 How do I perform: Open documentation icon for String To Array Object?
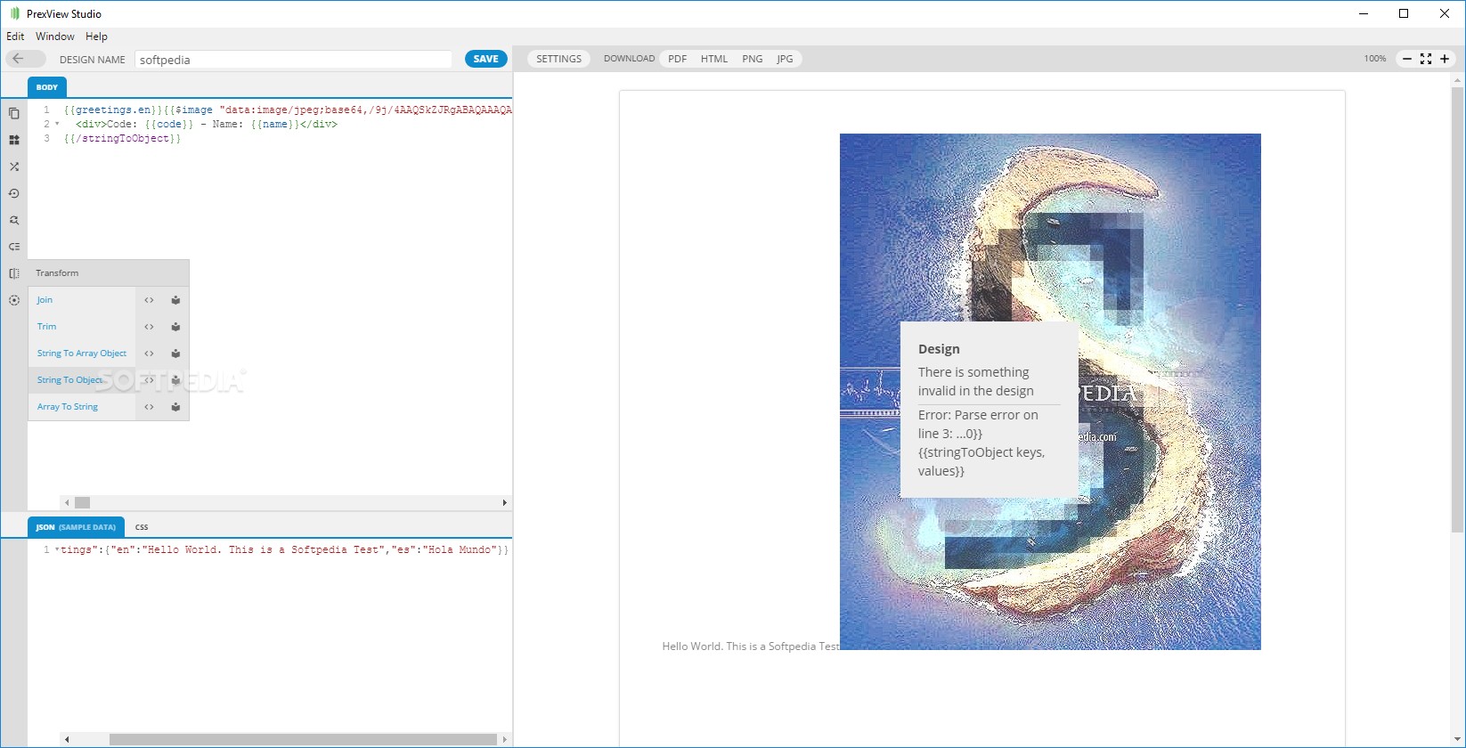click(175, 354)
